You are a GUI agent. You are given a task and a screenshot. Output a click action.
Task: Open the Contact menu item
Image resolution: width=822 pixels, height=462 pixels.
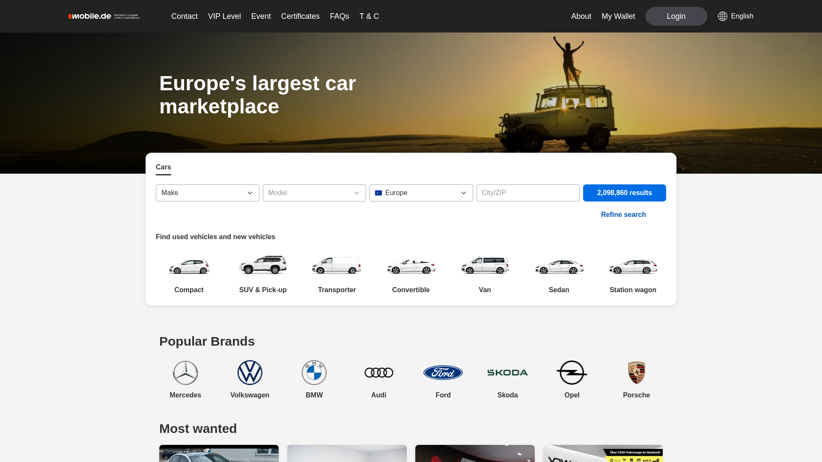(x=185, y=16)
